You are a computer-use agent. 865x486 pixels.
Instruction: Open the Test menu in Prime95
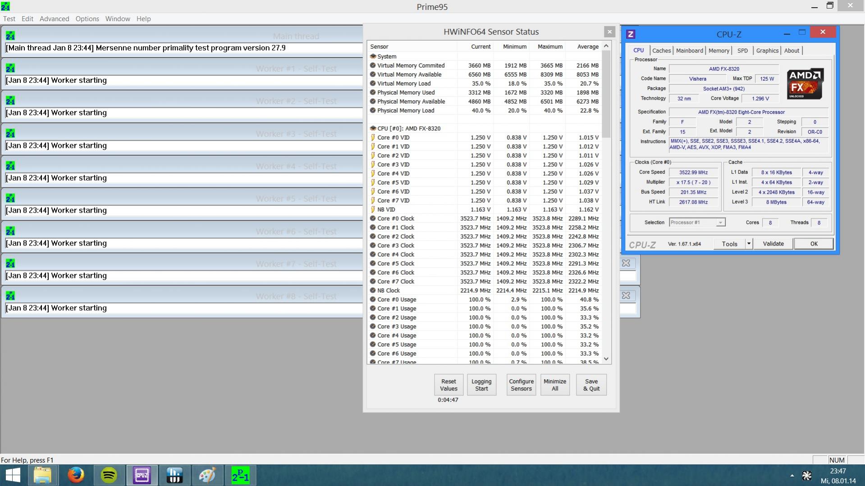pyautogui.click(x=9, y=19)
